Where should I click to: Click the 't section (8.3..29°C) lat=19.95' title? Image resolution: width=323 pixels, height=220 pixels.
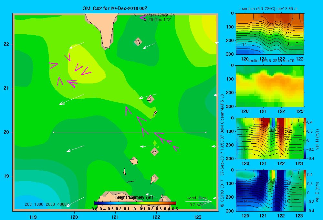click(x=268, y=9)
